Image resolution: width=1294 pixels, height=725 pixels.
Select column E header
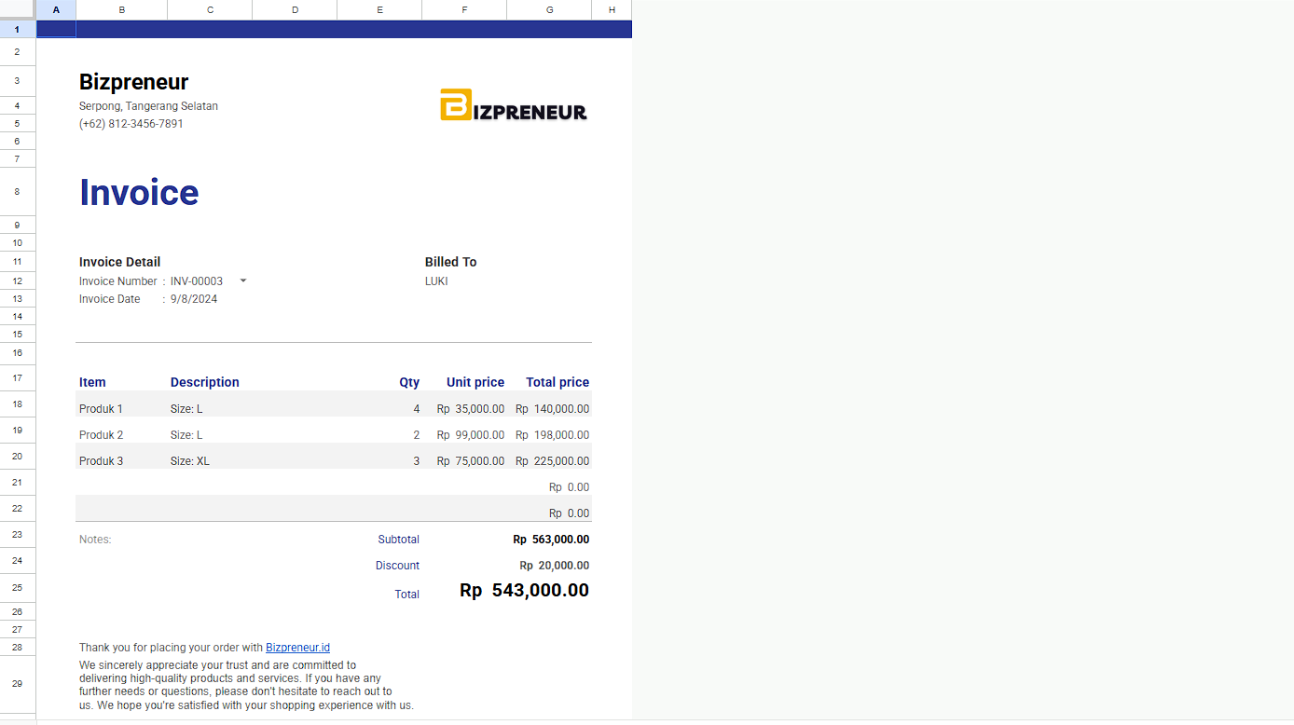[379, 9]
